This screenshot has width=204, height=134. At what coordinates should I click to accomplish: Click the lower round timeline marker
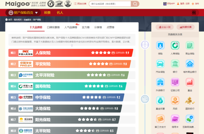145,99
